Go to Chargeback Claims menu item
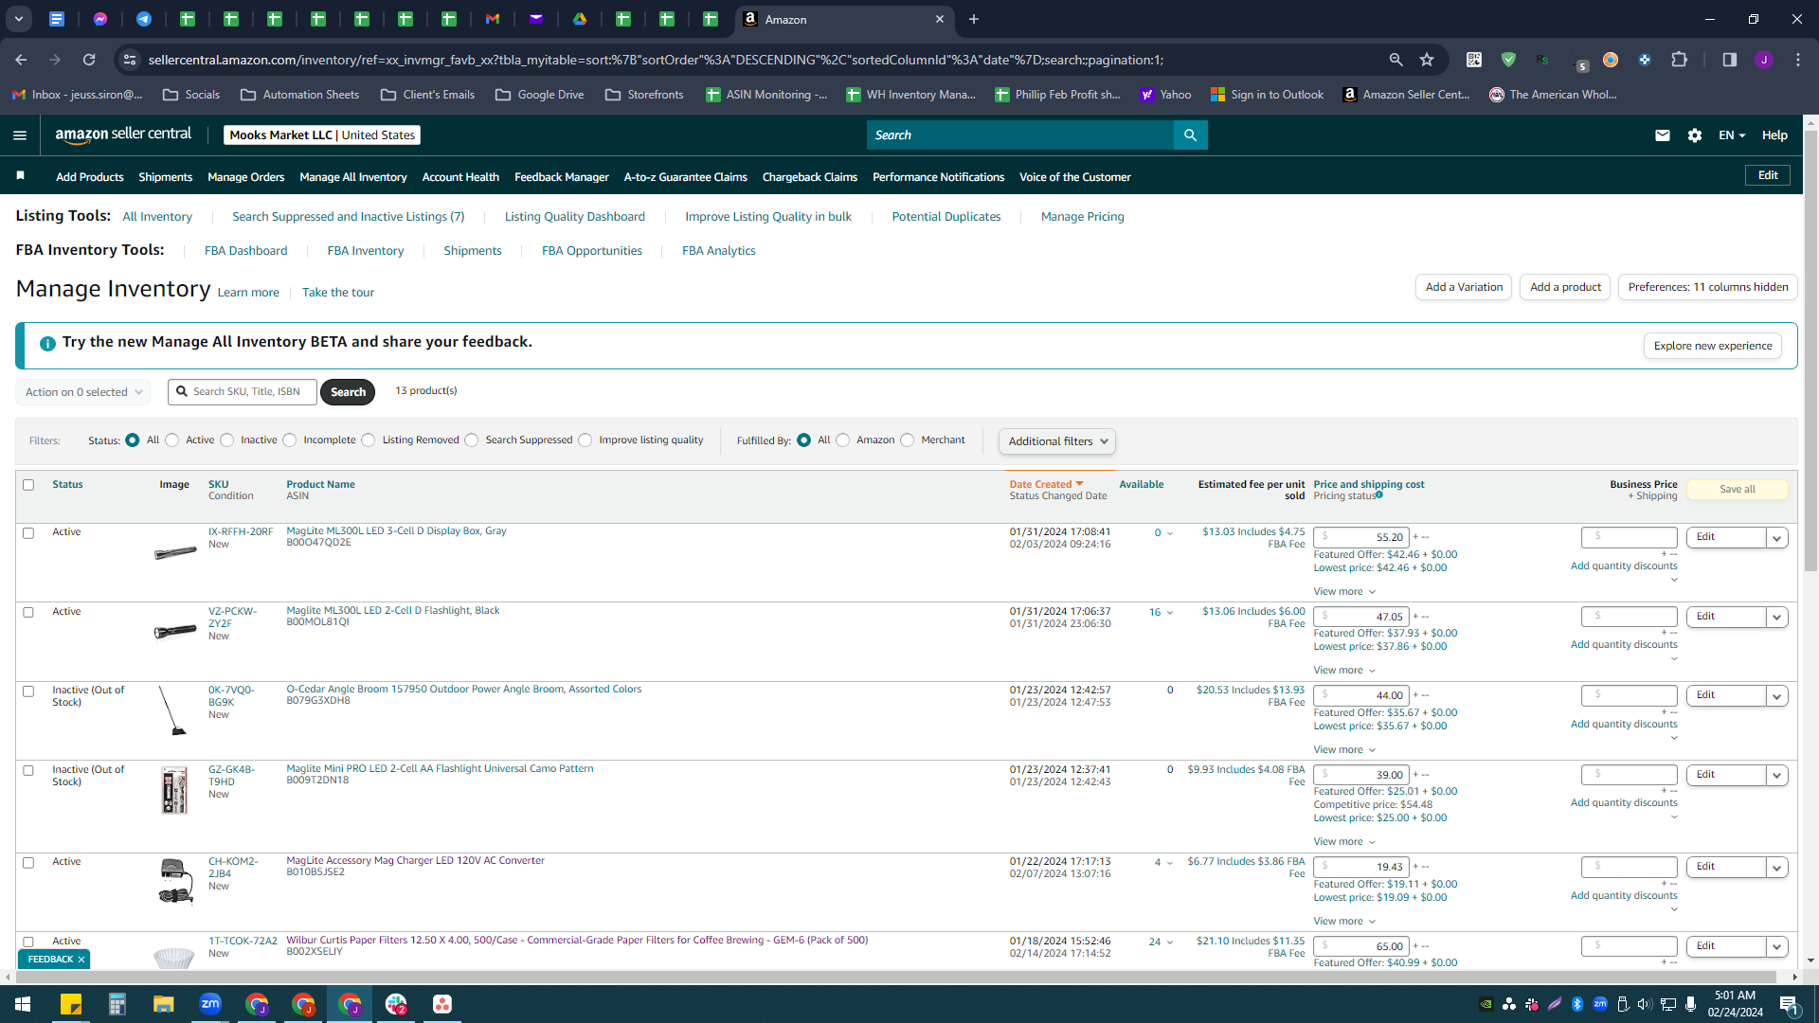Screen dimensions: 1819x1023 [810, 177]
